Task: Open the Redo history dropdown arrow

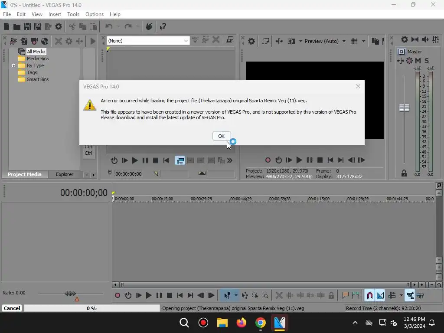Action: point(137,26)
